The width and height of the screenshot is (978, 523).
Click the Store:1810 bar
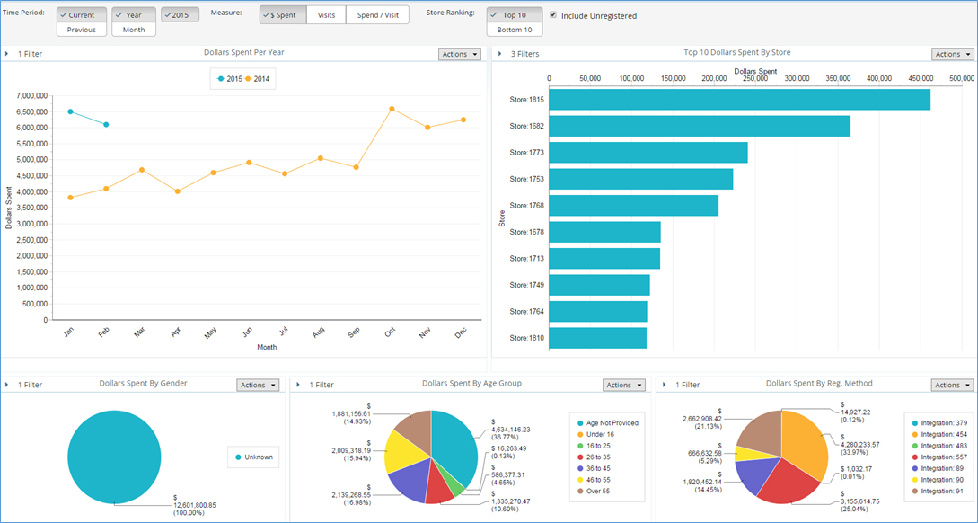(597, 338)
